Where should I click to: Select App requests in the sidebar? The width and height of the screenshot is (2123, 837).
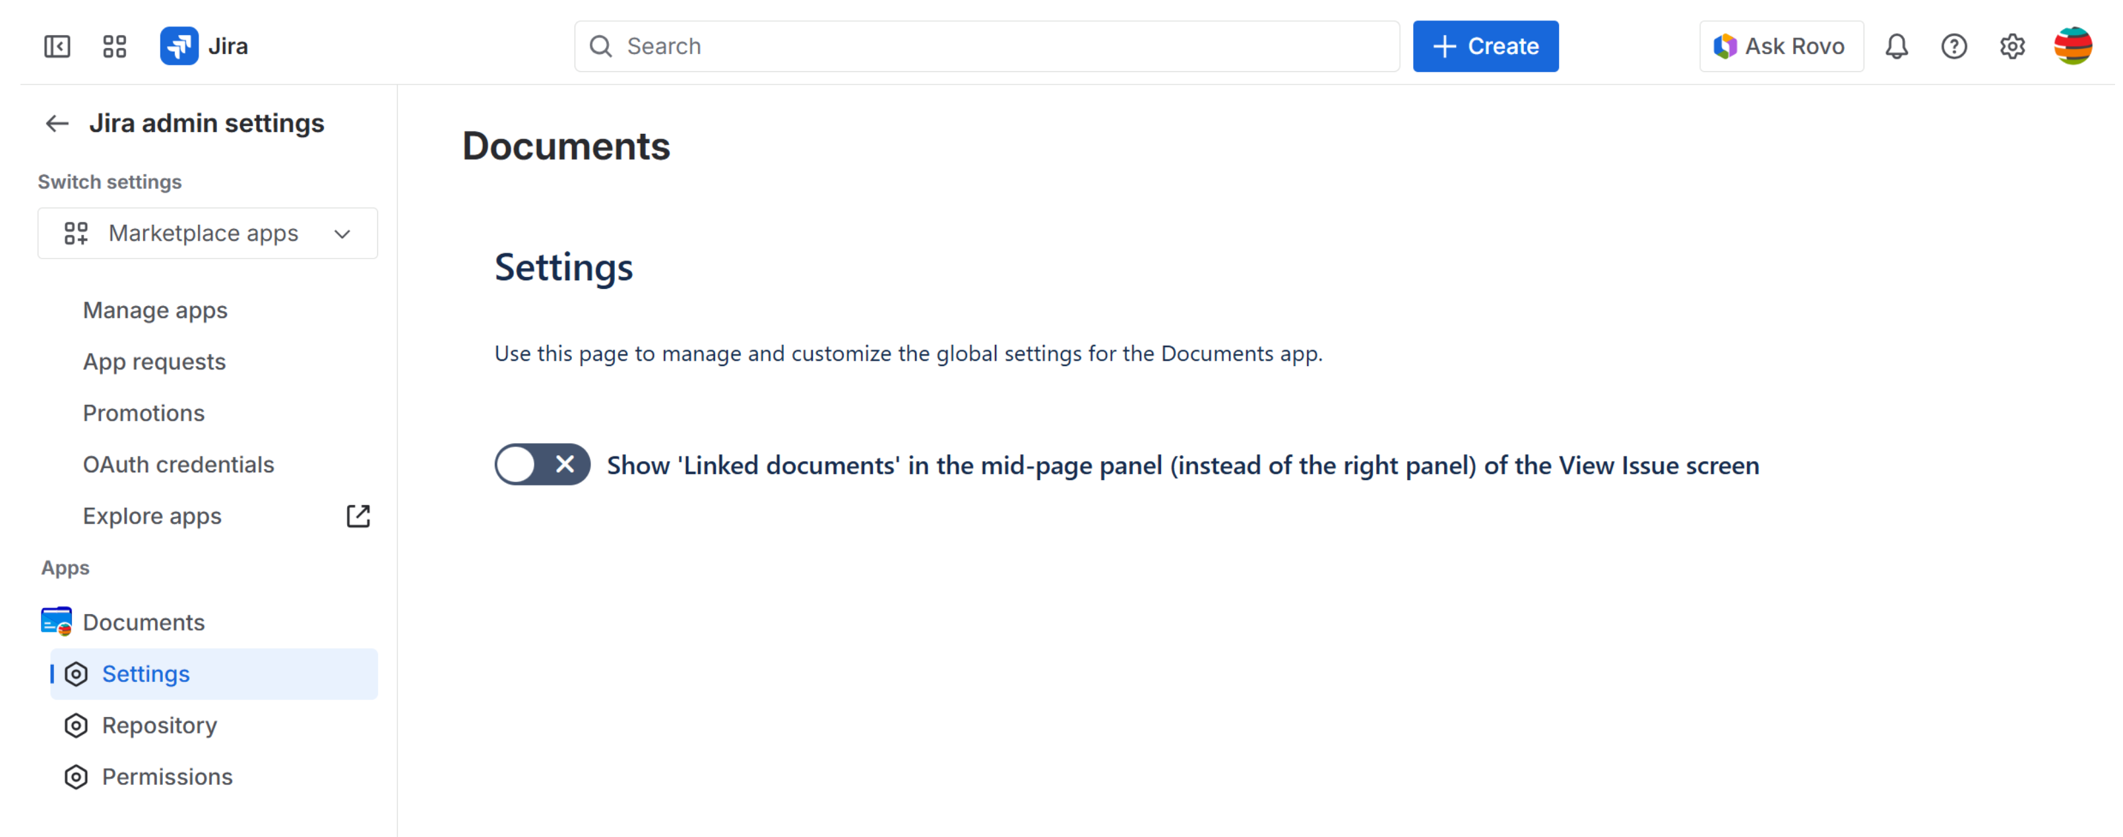(154, 361)
